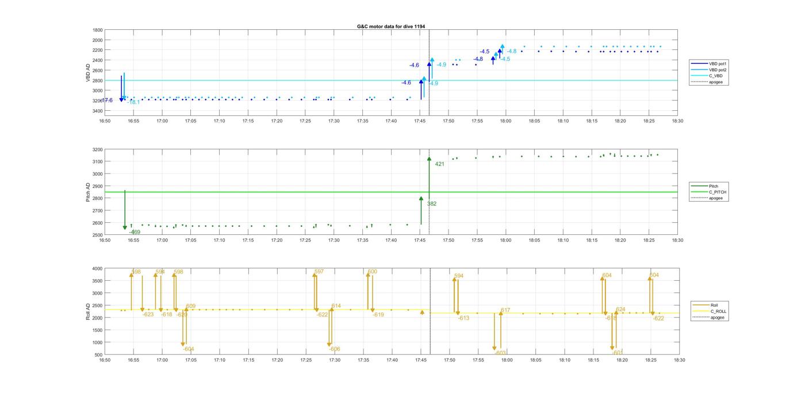Click the title "G&C motor data for dive 1194"

(391, 26)
